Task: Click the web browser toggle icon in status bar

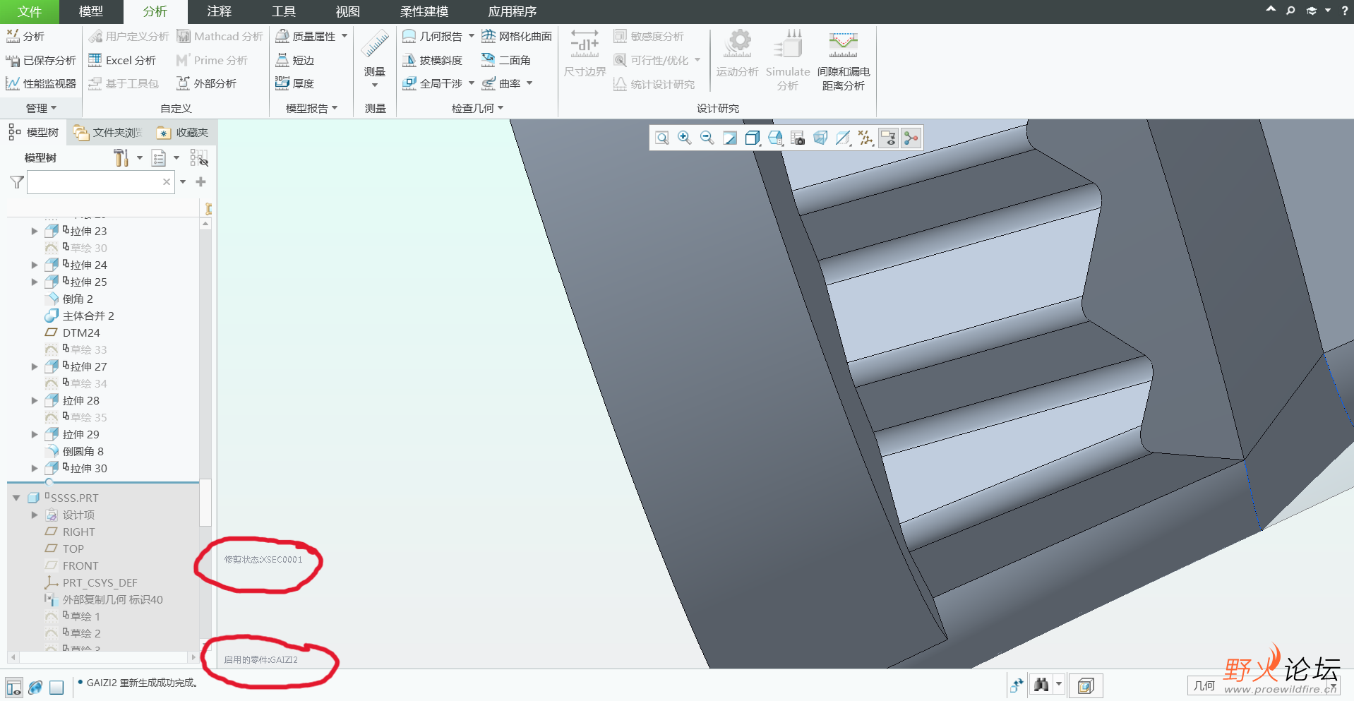Action: coord(35,687)
